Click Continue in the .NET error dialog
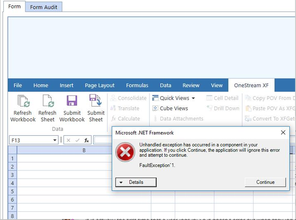 pyautogui.click(x=265, y=182)
